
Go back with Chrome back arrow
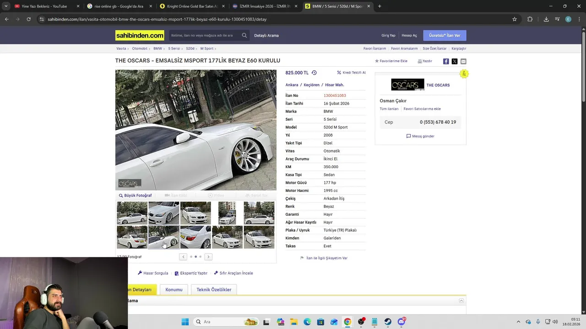(x=6, y=19)
